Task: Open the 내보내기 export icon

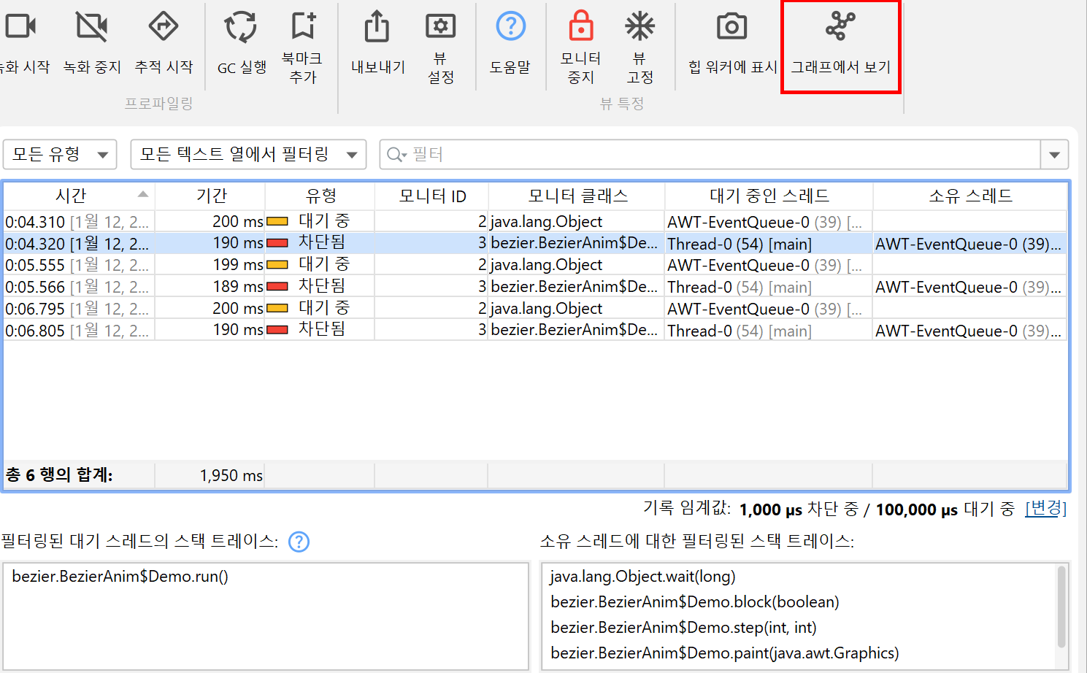Action: coord(377,28)
